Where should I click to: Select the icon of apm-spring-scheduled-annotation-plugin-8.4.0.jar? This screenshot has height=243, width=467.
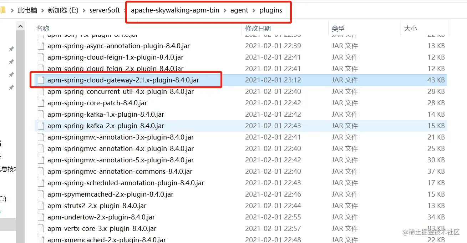41,183
